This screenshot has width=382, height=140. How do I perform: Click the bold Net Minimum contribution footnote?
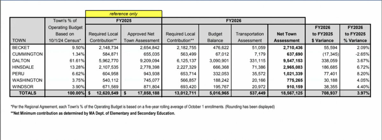(x=93, y=113)
